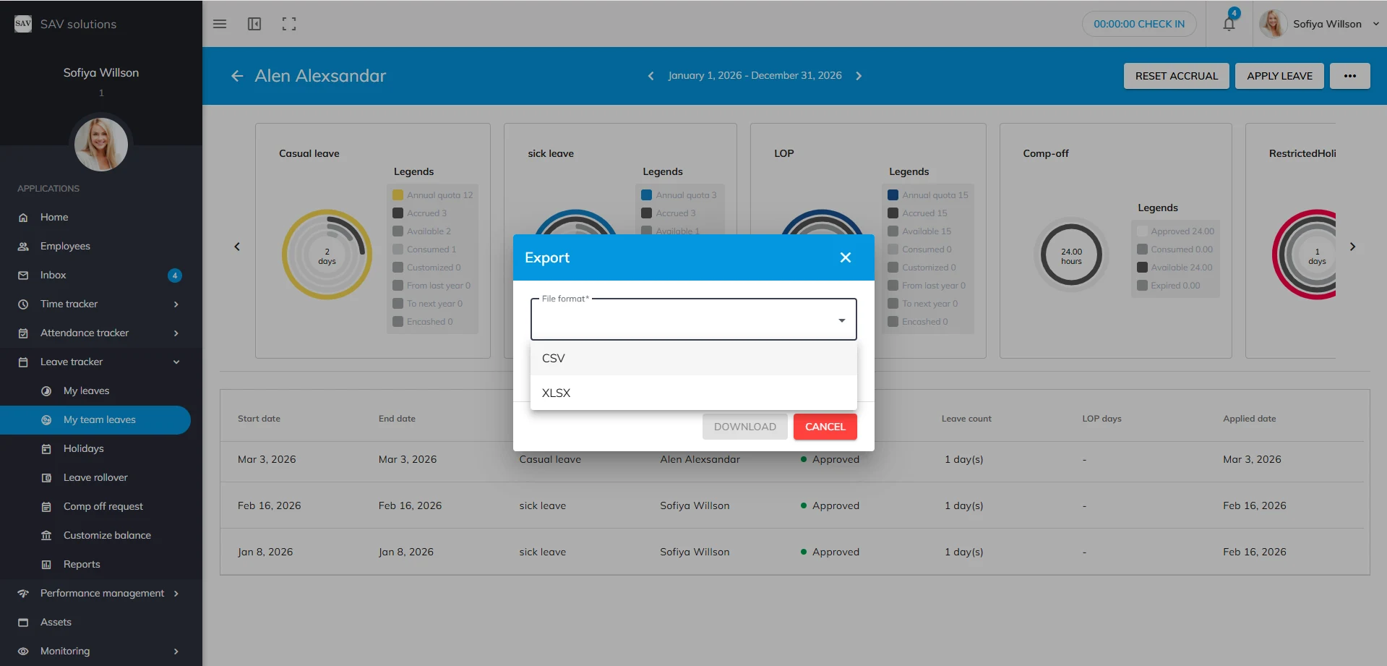The height and width of the screenshot is (666, 1387).
Task: Select CSV file format option
Action: click(693, 358)
